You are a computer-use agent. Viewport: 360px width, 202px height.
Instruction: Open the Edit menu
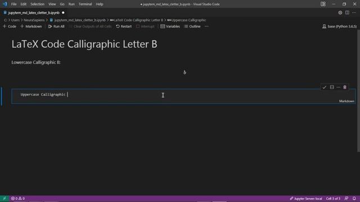pos(24,4)
